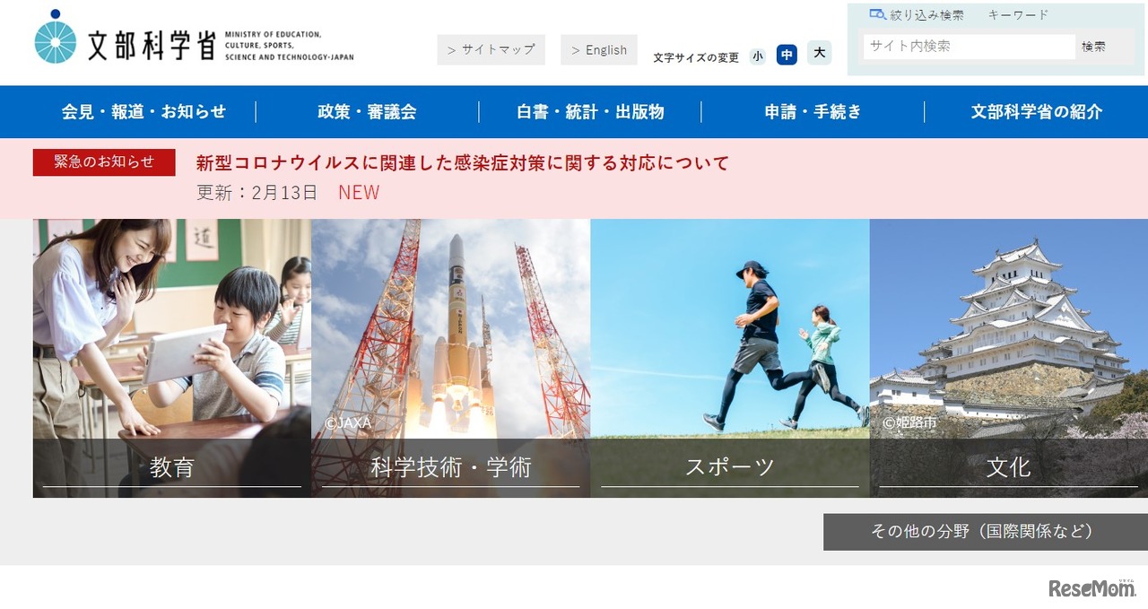
Task: Click inside the サイト内検索 search field
Action: click(x=969, y=46)
